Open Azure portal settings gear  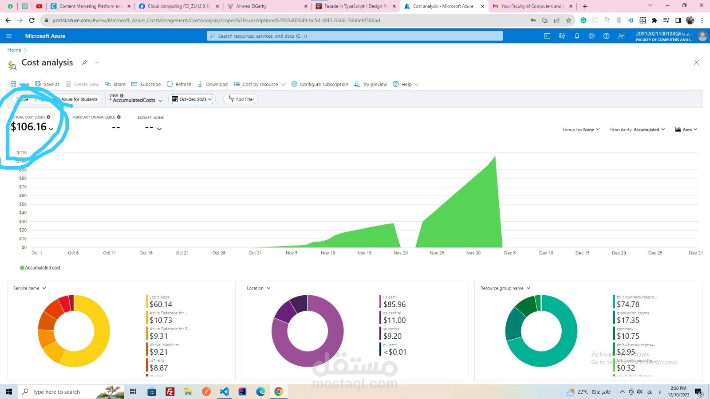click(592, 36)
